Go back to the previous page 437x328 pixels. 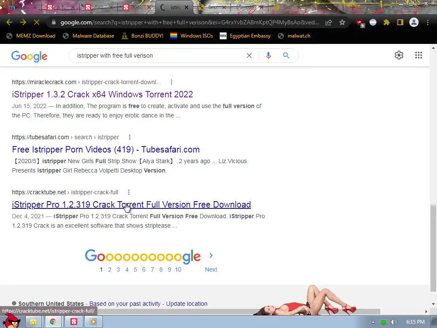9,22
